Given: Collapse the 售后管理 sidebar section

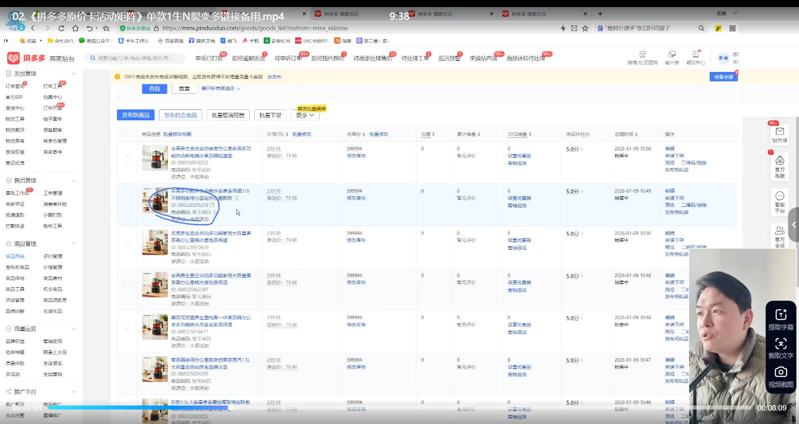Looking at the screenshot, I should [x=74, y=180].
